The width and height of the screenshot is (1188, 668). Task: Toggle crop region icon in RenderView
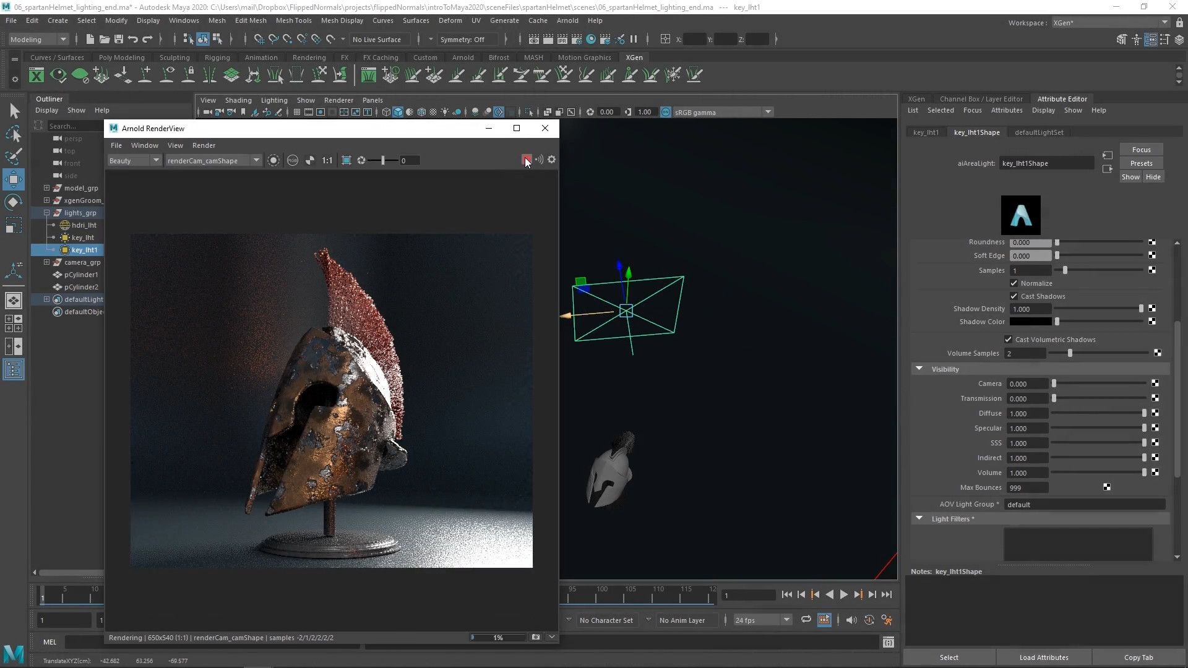pyautogui.click(x=346, y=160)
